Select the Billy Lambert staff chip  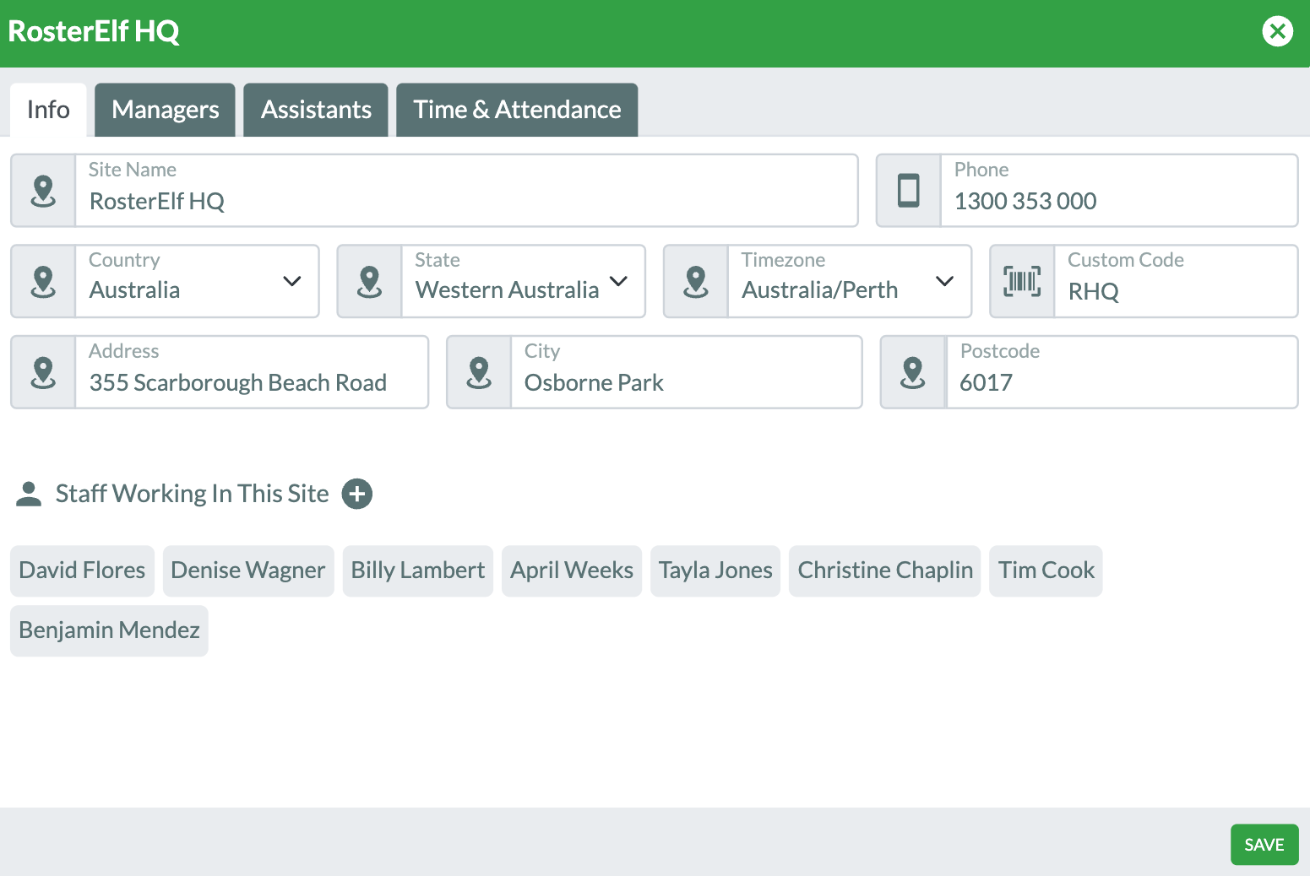[418, 570]
